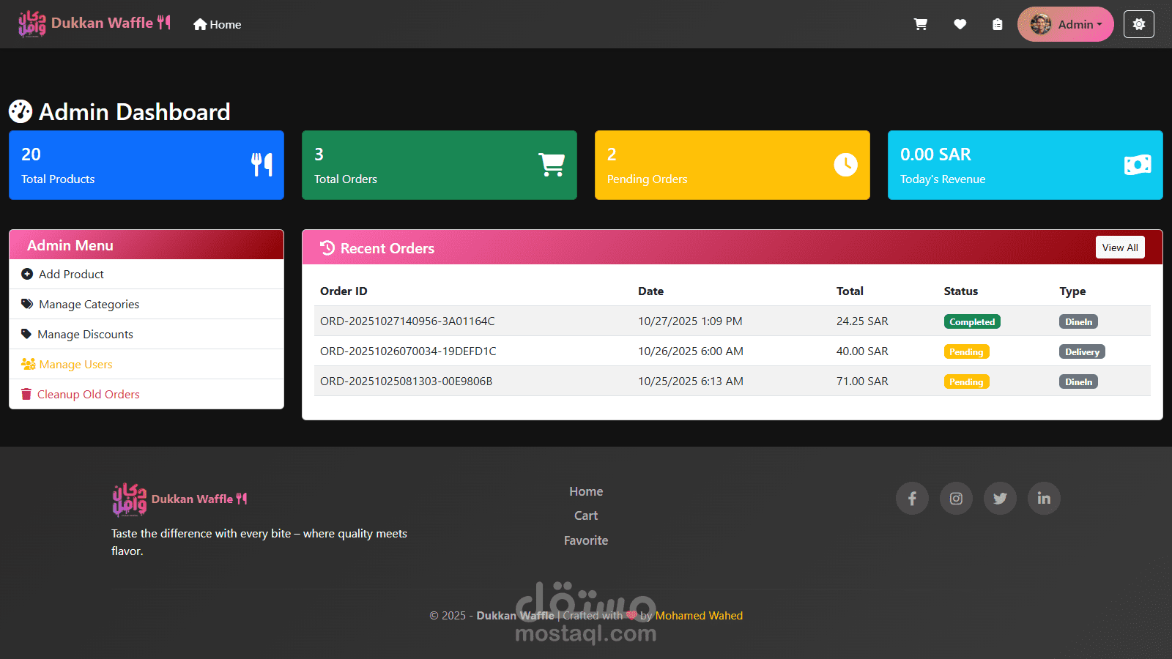1172x659 pixels.
Task: Open Manage Users in Admin Menu
Action: coord(146,364)
